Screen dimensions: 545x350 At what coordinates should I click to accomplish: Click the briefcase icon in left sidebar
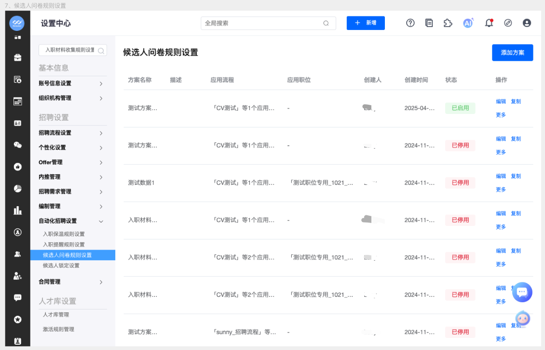(x=18, y=57)
